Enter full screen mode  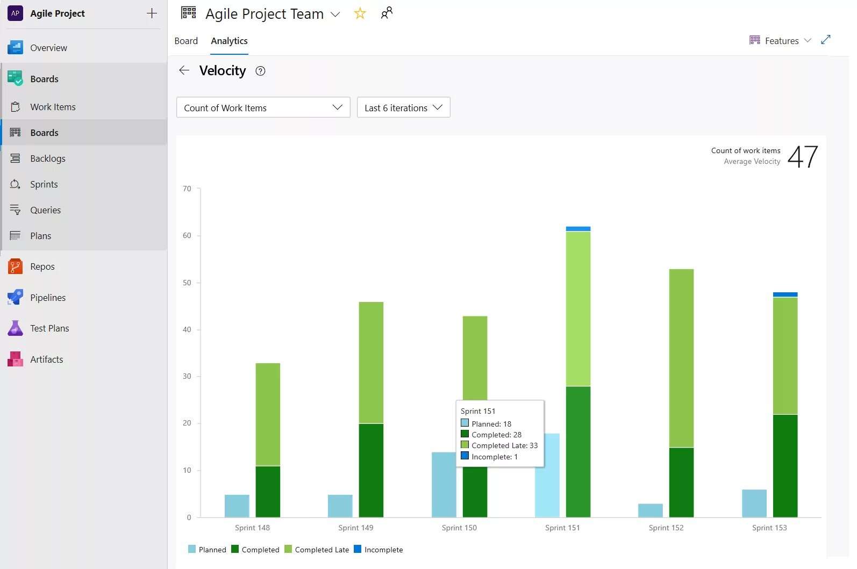click(826, 40)
